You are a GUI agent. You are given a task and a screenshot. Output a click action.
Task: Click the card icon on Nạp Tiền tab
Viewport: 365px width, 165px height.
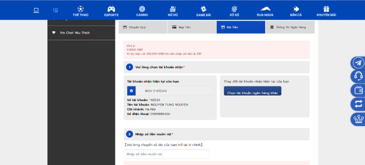coord(174,27)
